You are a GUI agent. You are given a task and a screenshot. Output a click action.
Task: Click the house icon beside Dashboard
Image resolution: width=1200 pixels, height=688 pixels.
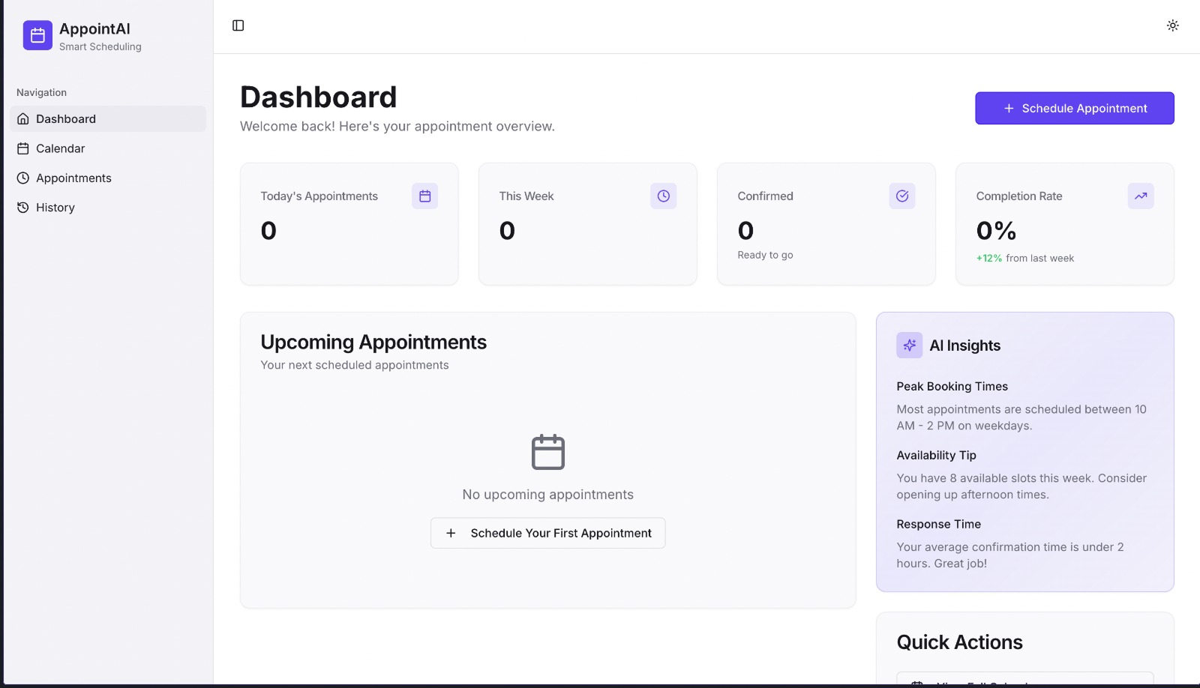pyautogui.click(x=23, y=119)
